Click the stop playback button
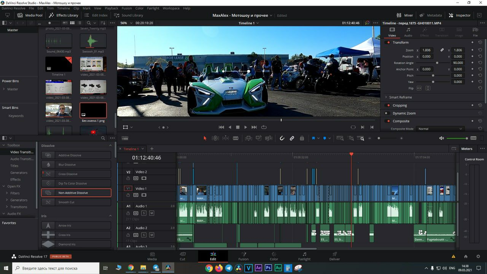487x274 pixels. coord(238,127)
